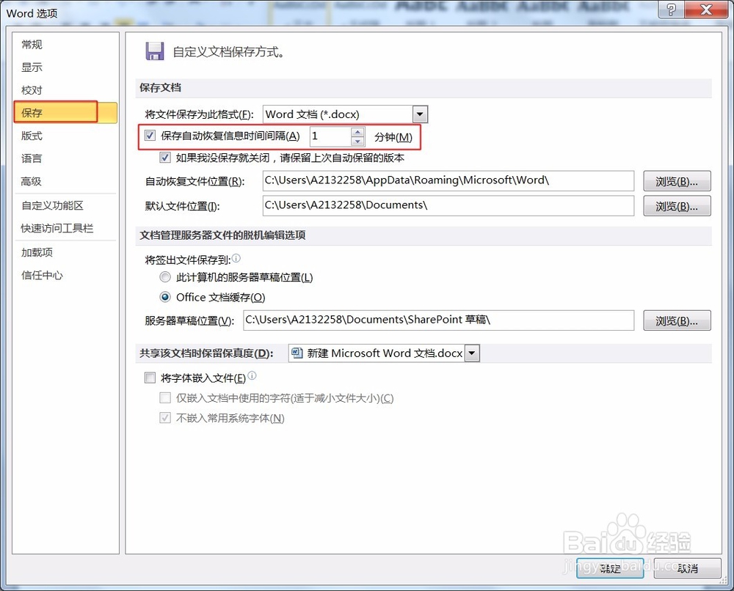Select 此计算机的服务器草稿位置 radio button

click(x=164, y=277)
